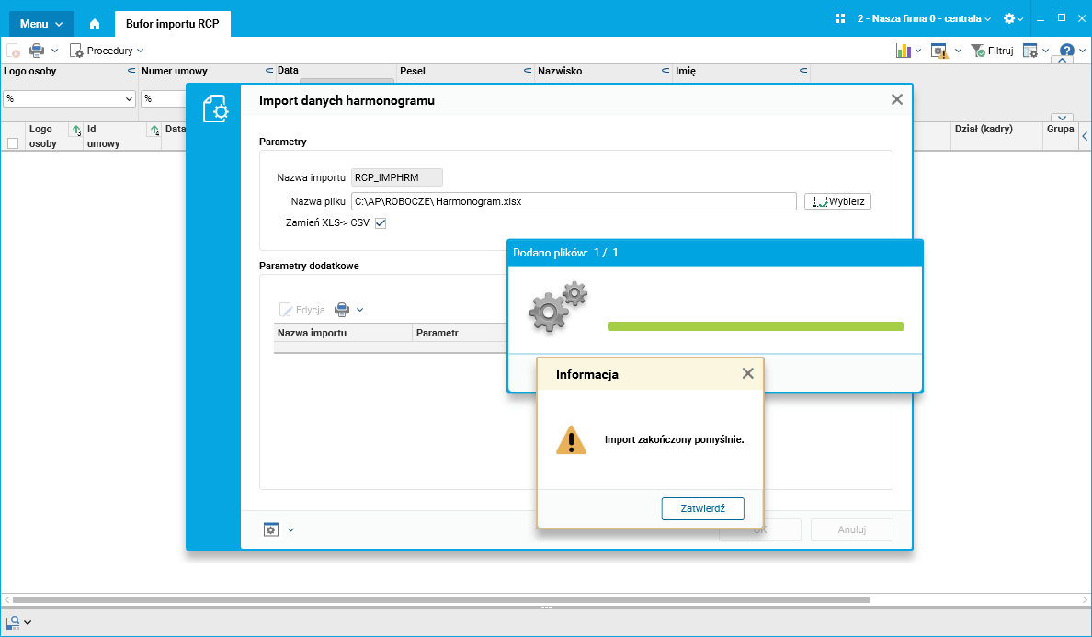1092x637 pixels.
Task: Click the Logo osoby filter operator icon
Action: pyautogui.click(x=131, y=71)
